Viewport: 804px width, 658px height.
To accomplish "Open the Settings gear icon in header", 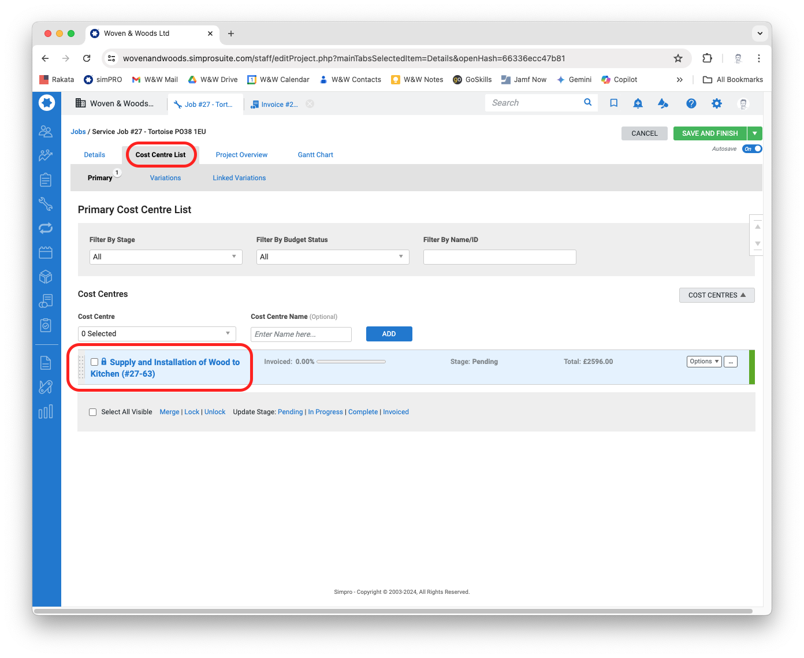I will click(x=716, y=103).
